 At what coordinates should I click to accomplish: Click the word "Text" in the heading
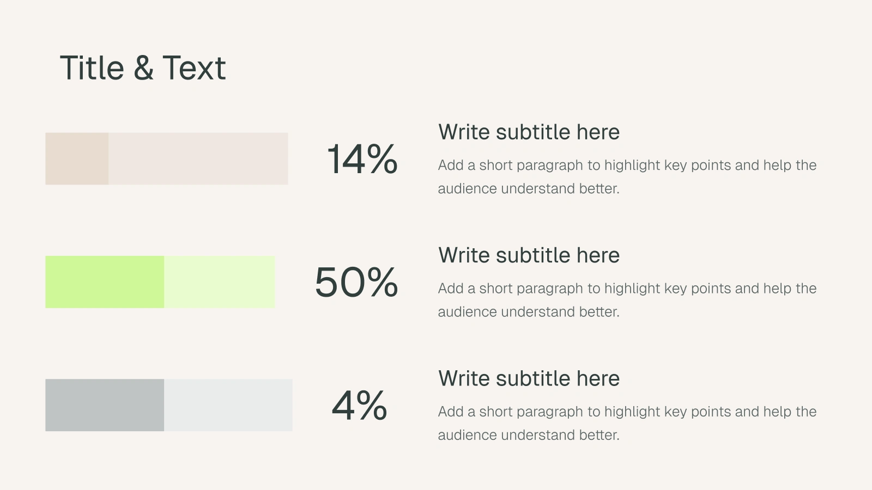pos(193,68)
